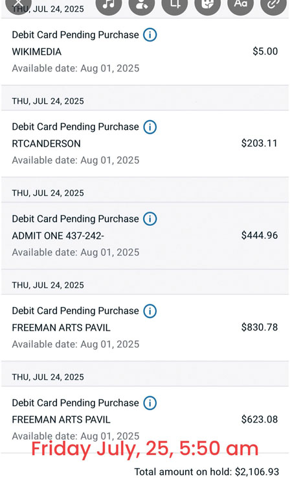Show info for WIKIMEDIA pending purchase
Screen dimensions: 290x481
(150, 34)
